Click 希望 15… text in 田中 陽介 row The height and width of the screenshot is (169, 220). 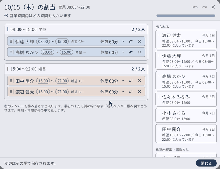pyautogui.click(x=78, y=81)
